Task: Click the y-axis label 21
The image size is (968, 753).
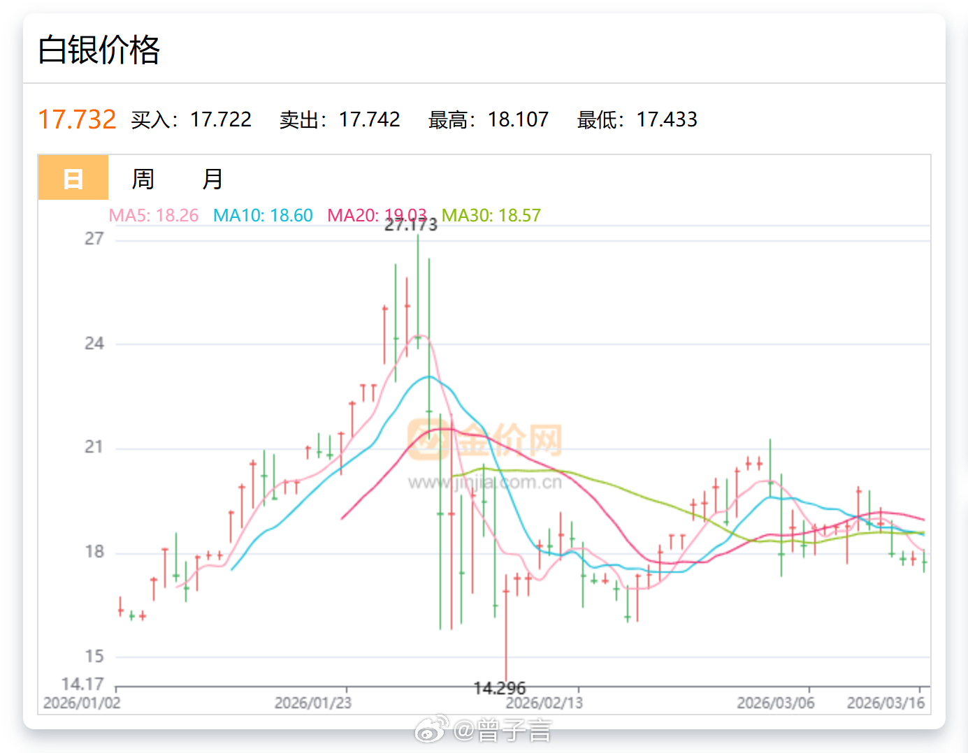Action: (x=94, y=447)
